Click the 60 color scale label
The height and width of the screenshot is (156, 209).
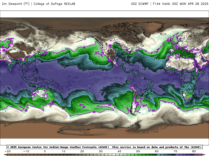[x=157, y=151]
